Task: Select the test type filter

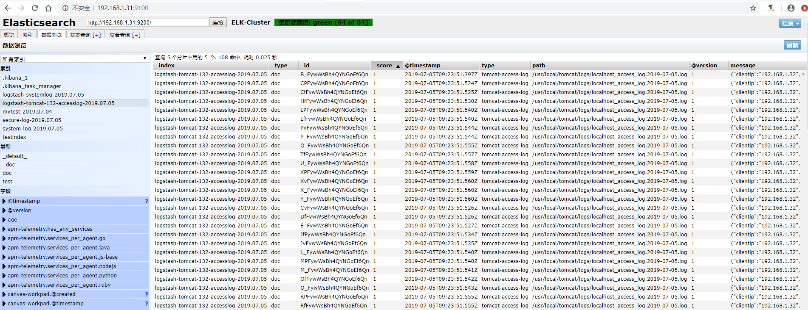Action: coord(75,182)
